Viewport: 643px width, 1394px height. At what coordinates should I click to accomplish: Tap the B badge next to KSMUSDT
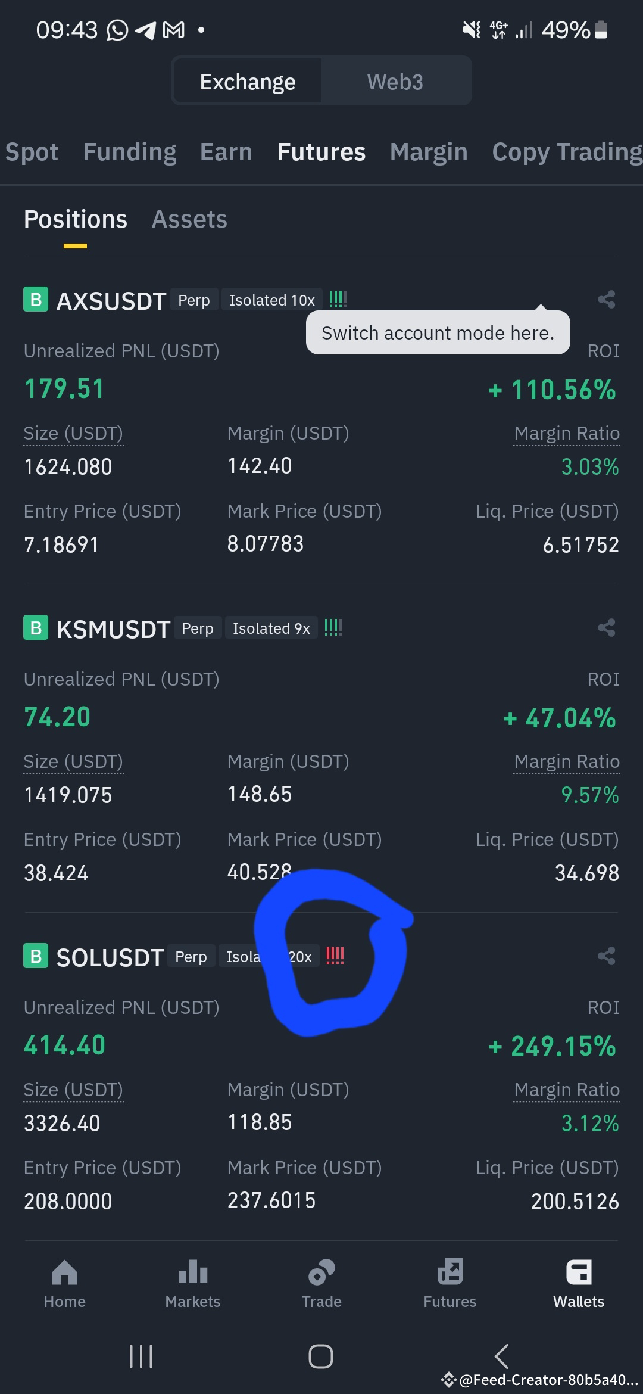(x=36, y=627)
